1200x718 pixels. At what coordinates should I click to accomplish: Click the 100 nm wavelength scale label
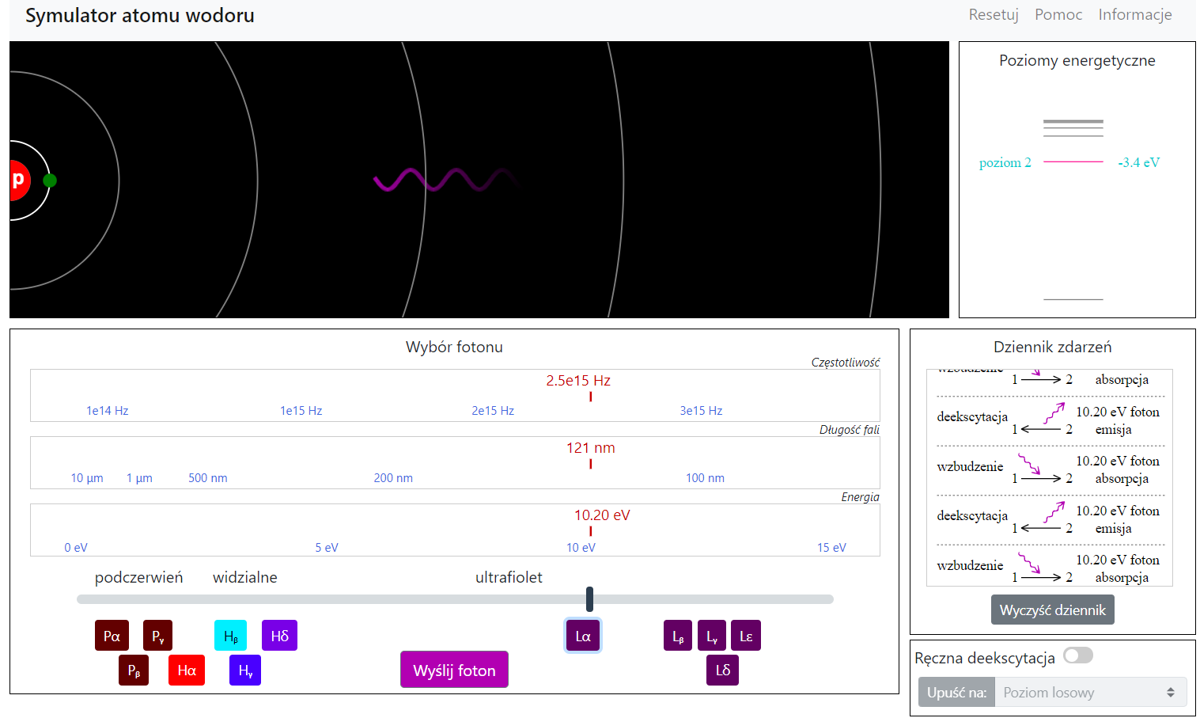pos(705,478)
